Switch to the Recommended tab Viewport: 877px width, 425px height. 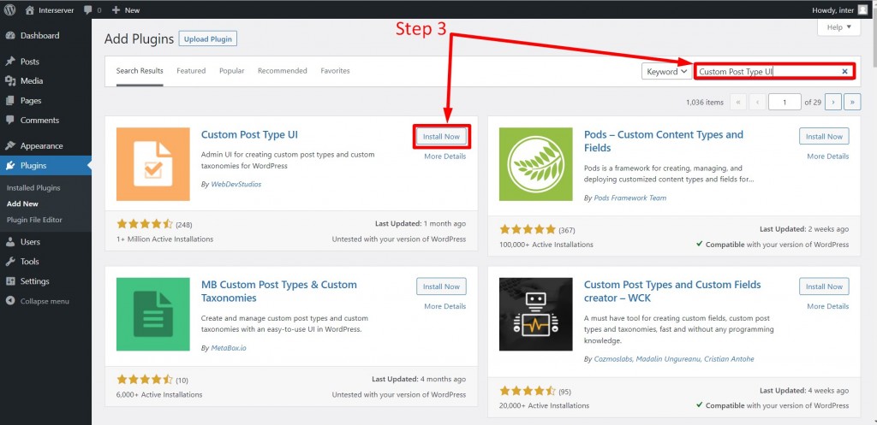[x=283, y=71]
